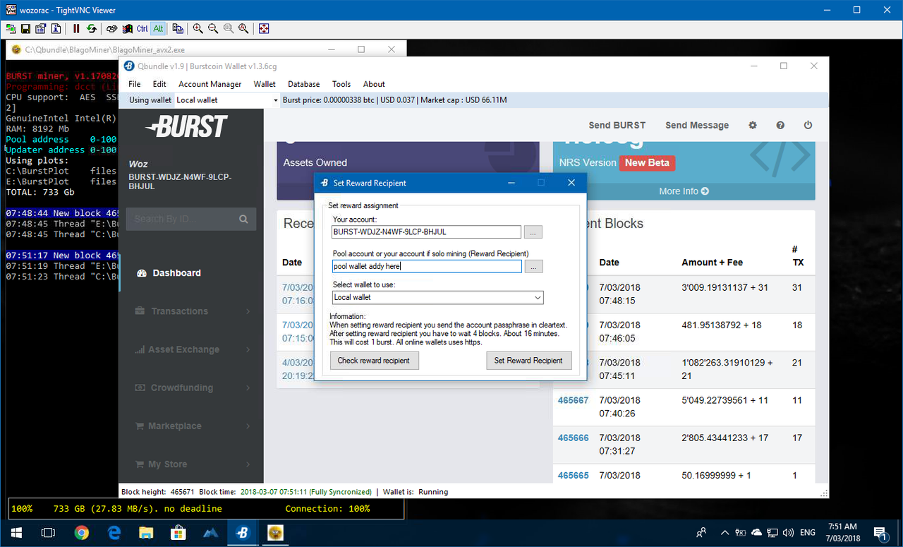Open the Using wallet dropdown

[227, 100]
